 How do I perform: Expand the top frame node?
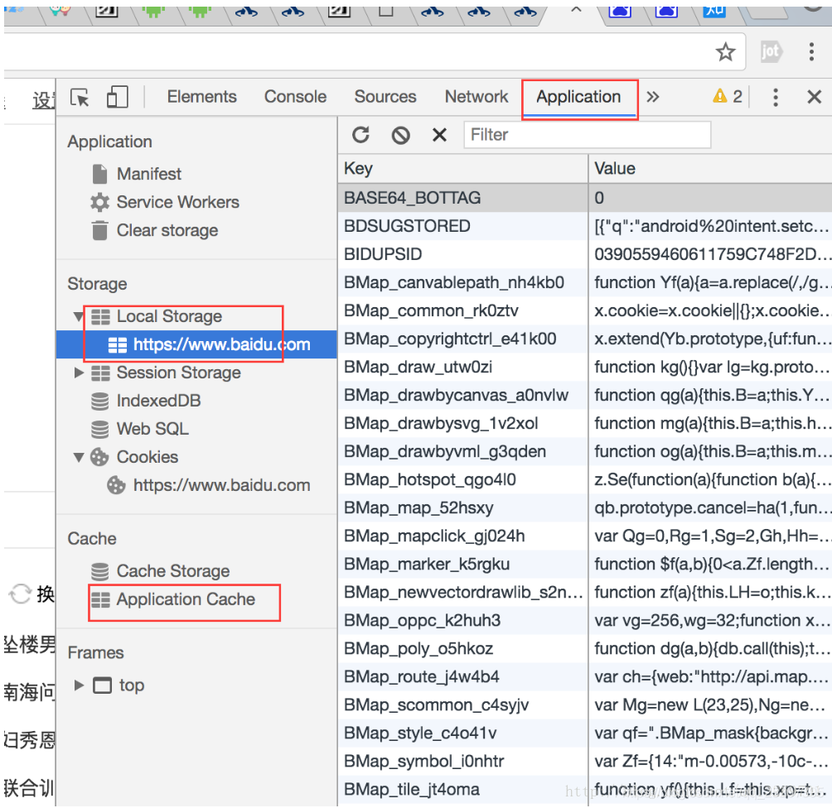coord(79,685)
